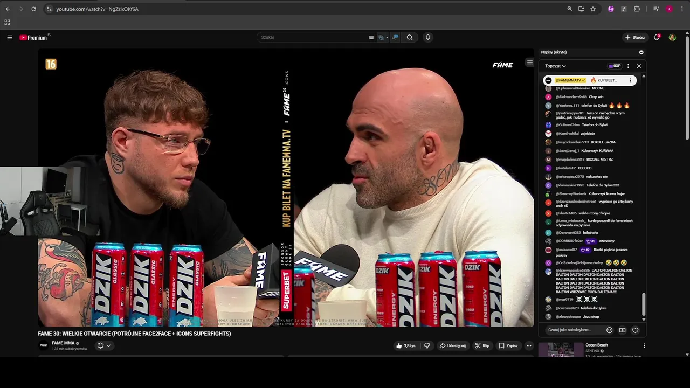This screenshot has width=690, height=388.
Task: Open the chat header three-dot menu
Action: pyautogui.click(x=628, y=66)
